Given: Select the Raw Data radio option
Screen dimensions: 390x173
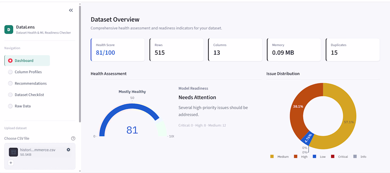Looking at the screenshot, I should click(x=10, y=106).
